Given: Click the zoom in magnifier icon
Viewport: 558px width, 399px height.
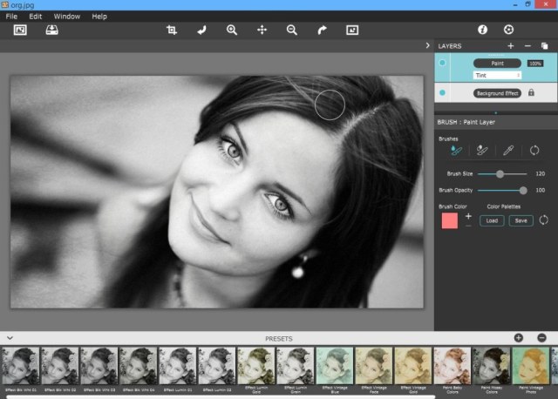Looking at the screenshot, I should click(232, 30).
